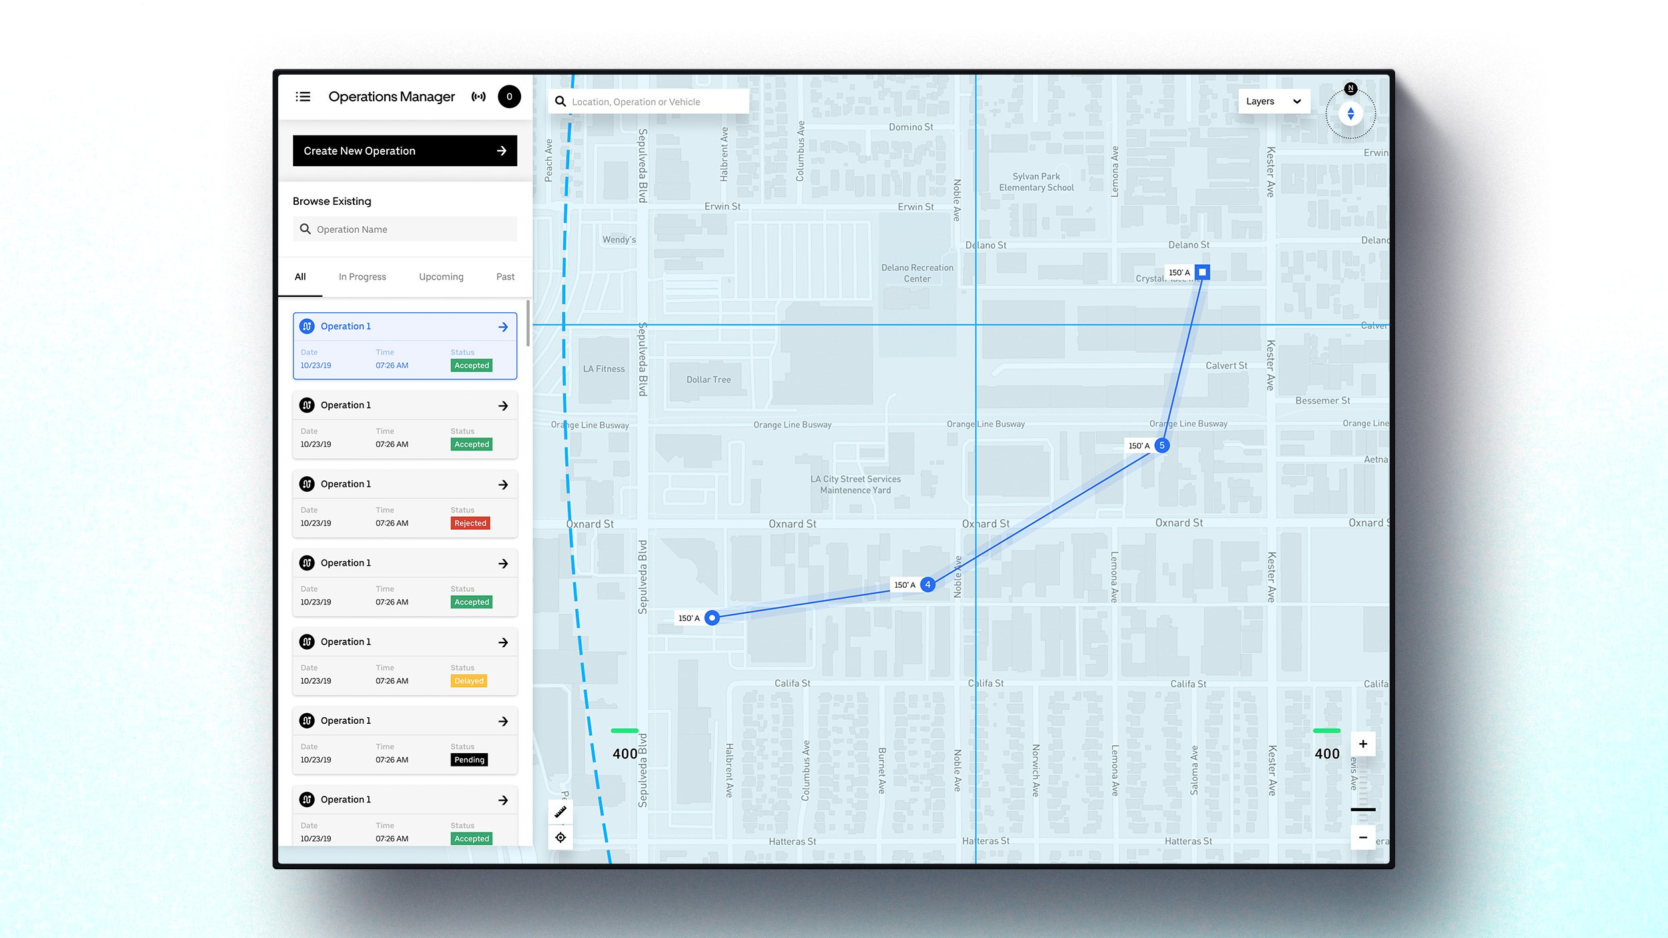Click waypoint 5 marker on the map
Image resolution: width=1668 pixels, height=938 pixels.
pyautogui.click(x=1162, y=446)
